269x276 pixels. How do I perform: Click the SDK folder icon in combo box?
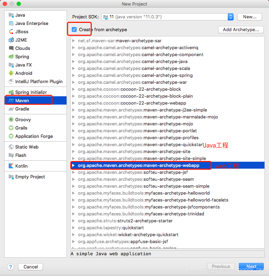click(106, 17)
